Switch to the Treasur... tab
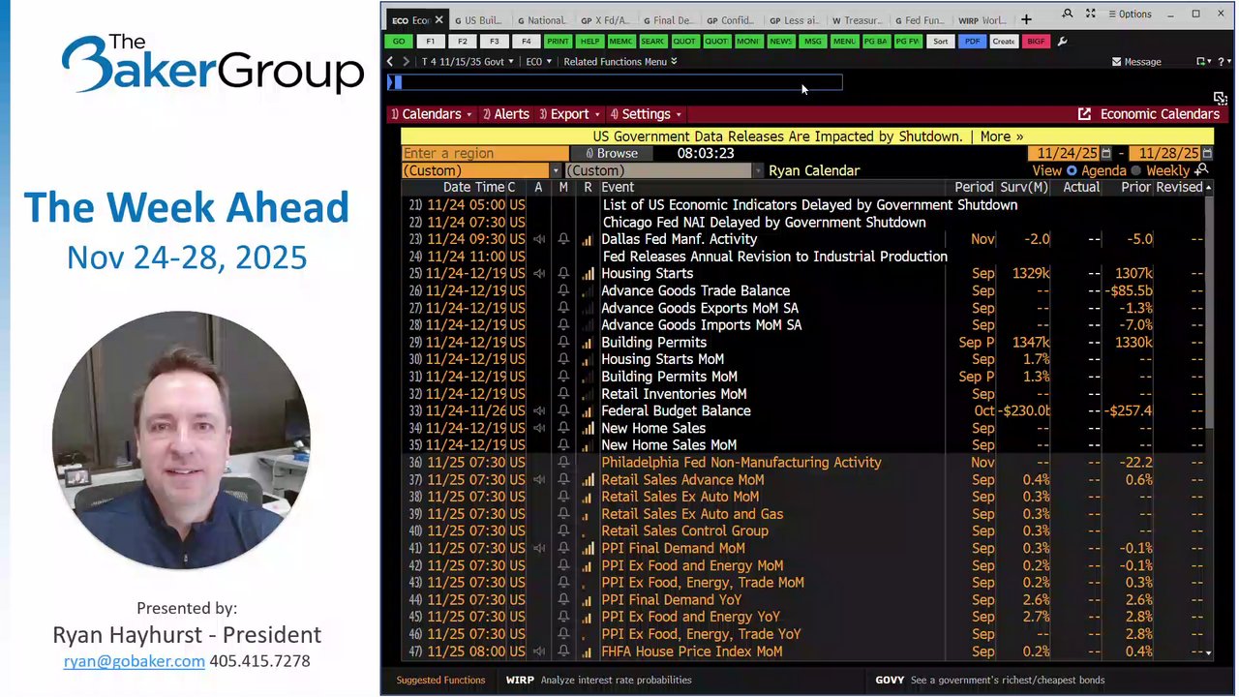This screenshot has height=697, width=1239. [x=856, y=20]
